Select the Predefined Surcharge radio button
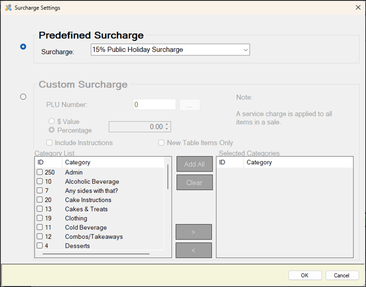The image size is (366, 287). coord(23,47)
